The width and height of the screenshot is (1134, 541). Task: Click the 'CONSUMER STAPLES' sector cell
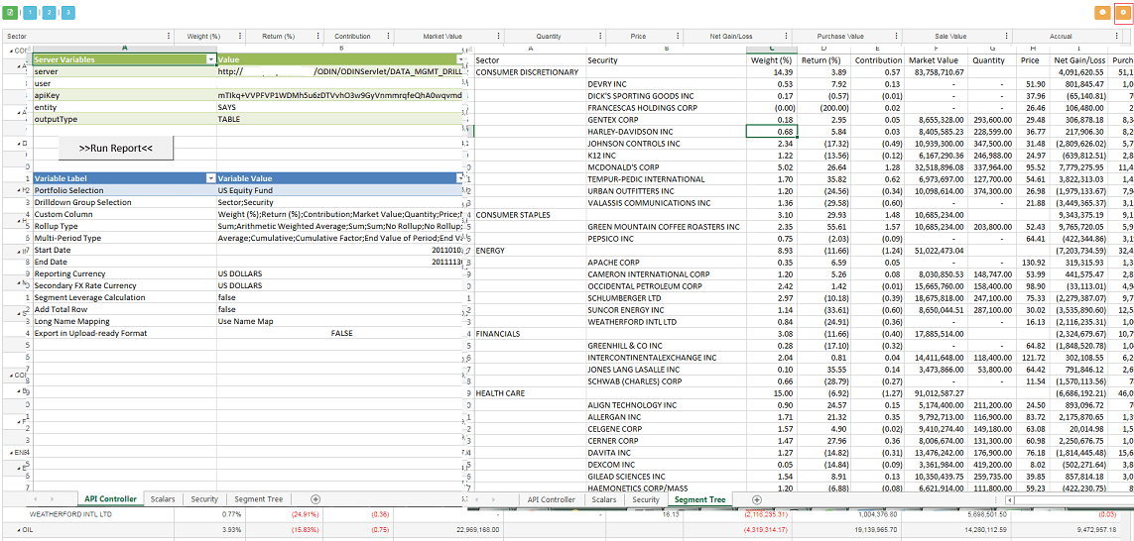coord(530,215)
